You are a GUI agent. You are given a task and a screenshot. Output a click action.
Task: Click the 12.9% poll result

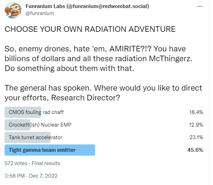pyautogui.click(x=196, y=125)
